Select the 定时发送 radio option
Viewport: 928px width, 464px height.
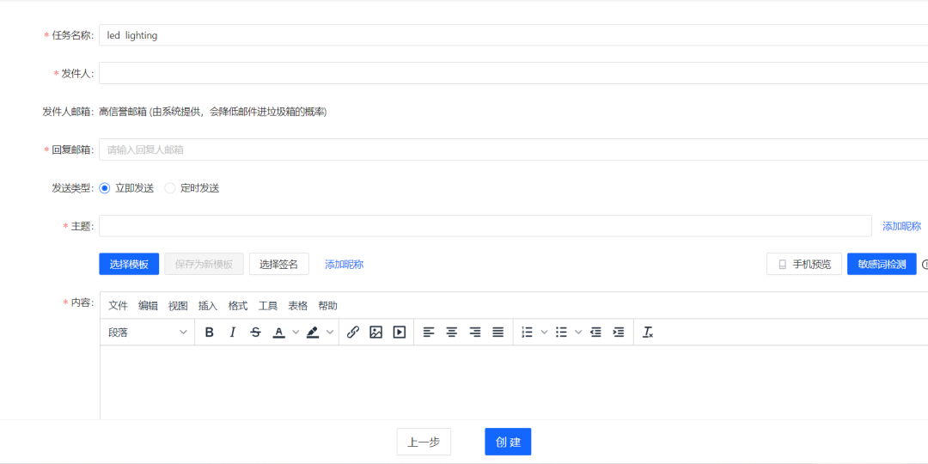(170, 188)
